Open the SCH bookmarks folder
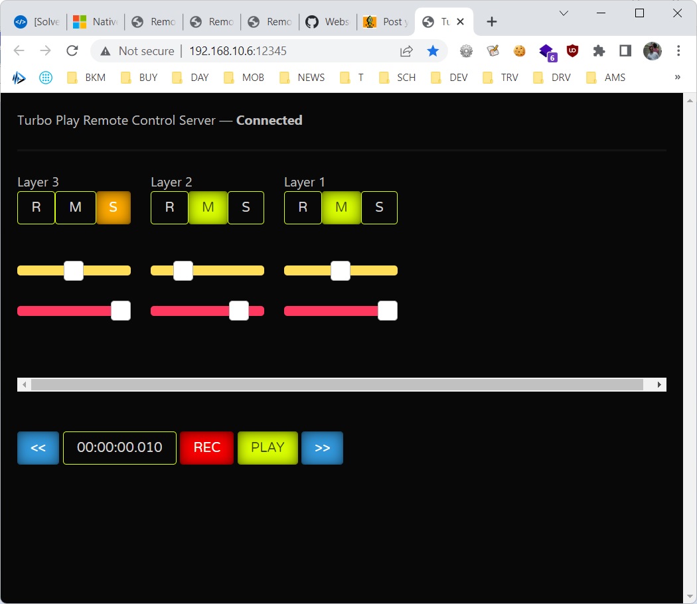 398,78
